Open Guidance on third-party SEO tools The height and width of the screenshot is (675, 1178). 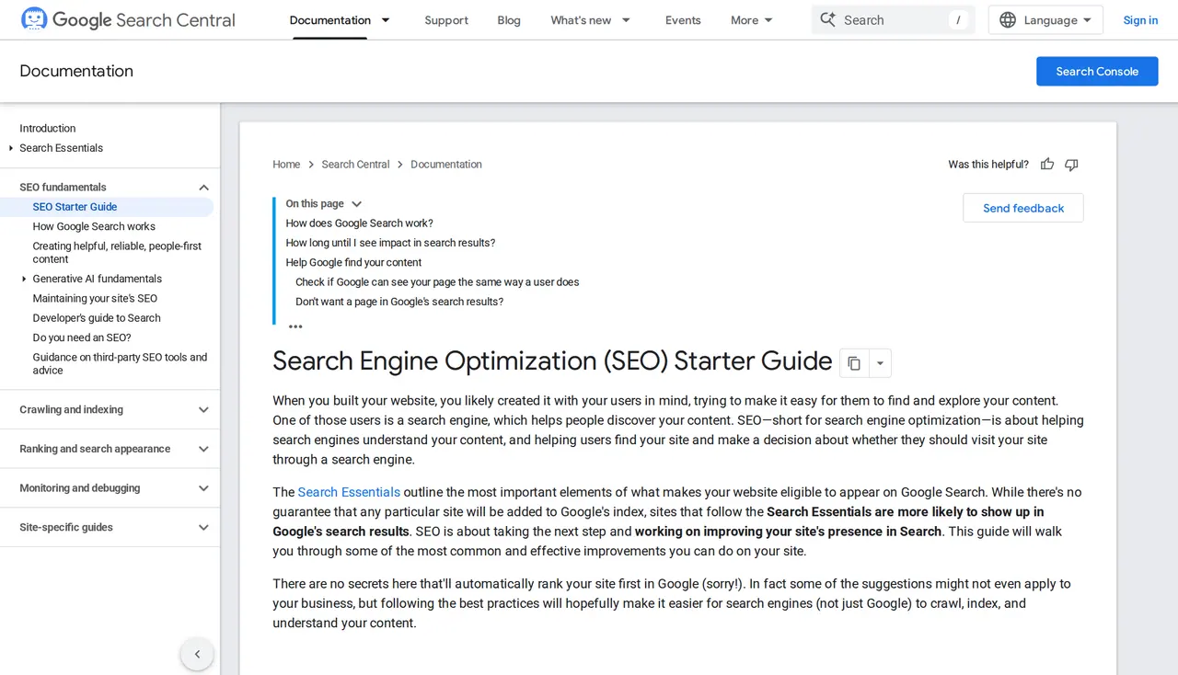[121, 363]
